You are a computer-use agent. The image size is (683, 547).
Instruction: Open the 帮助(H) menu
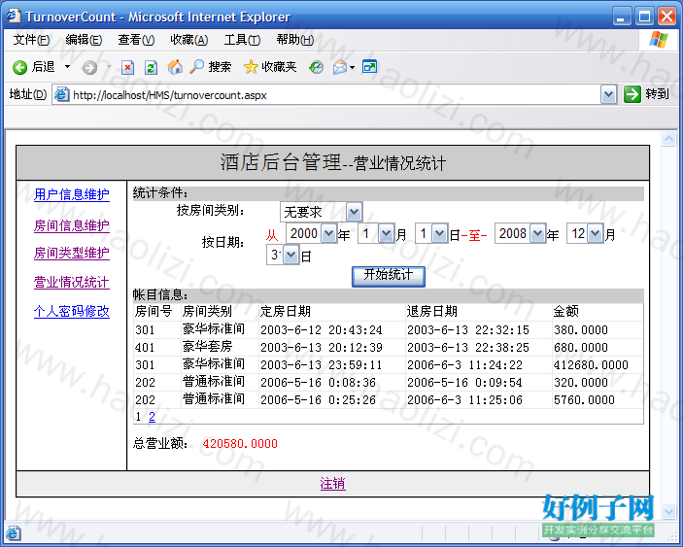tap(295, 40)
